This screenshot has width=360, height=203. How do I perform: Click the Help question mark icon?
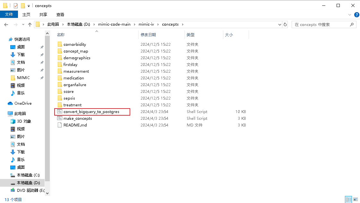pos(356,15)
